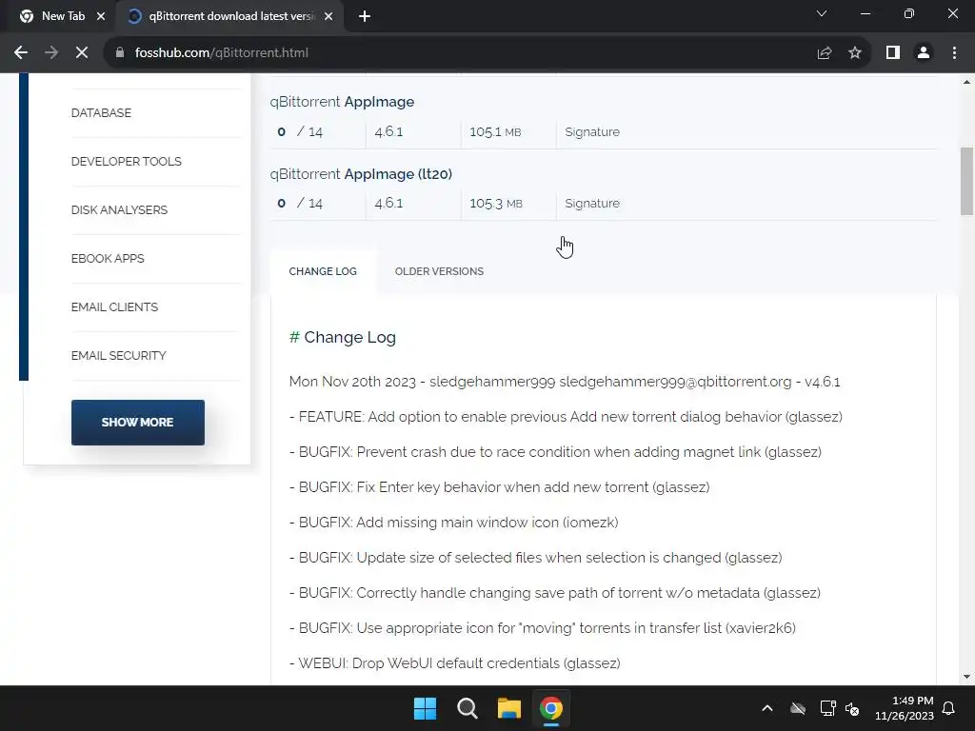Click the page vertical scrollbar thumb

tap(966, 181)
